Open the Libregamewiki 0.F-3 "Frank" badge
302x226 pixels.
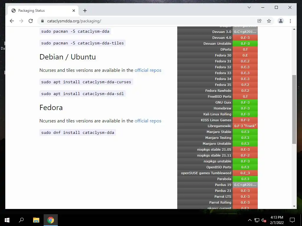(245, 126)
